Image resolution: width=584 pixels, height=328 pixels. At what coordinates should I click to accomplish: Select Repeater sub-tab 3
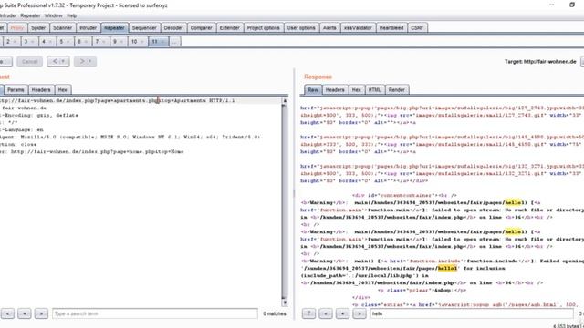[29, 42]
